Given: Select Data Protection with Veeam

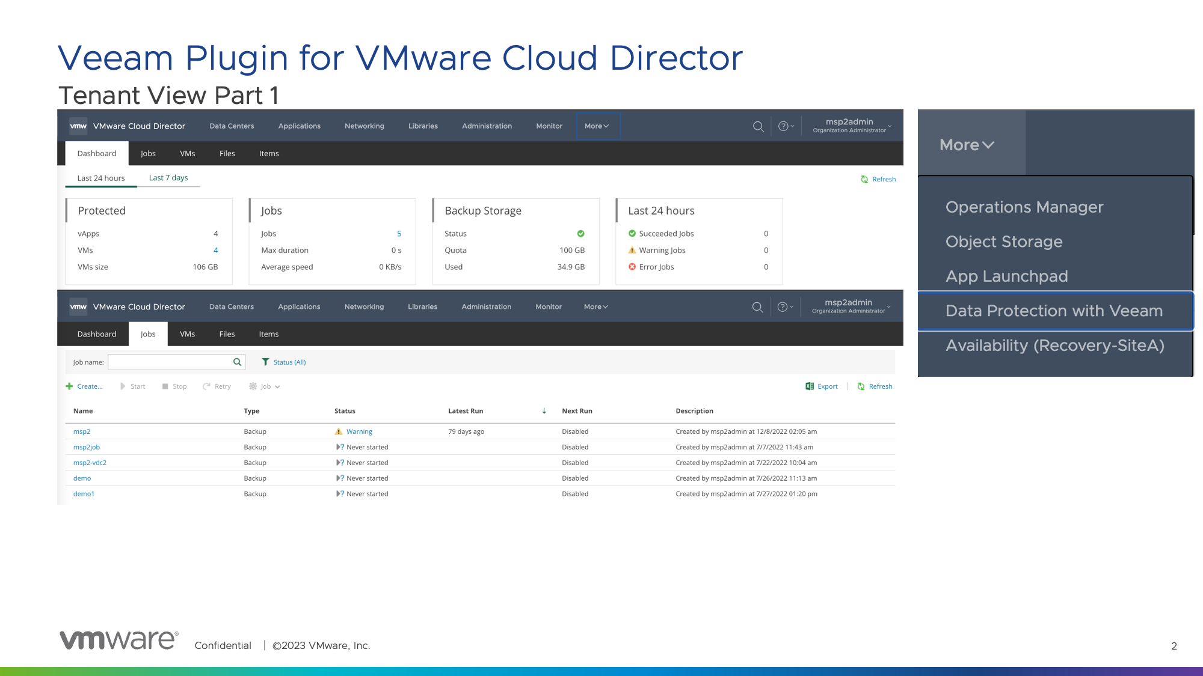Looking at the screenshot, I should (x=1056, y=311).
